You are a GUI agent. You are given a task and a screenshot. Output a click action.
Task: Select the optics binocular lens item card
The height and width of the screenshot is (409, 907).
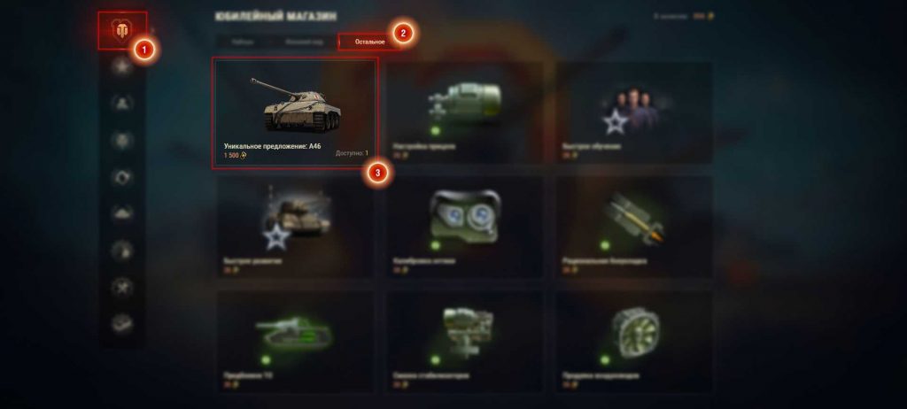tap(465, 228)
